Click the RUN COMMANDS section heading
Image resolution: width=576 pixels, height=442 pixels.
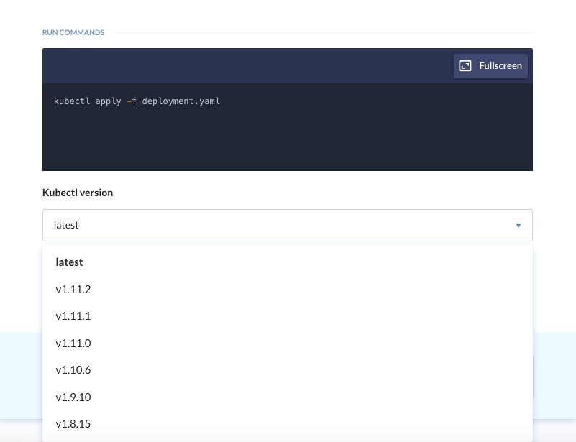[73, 32]
